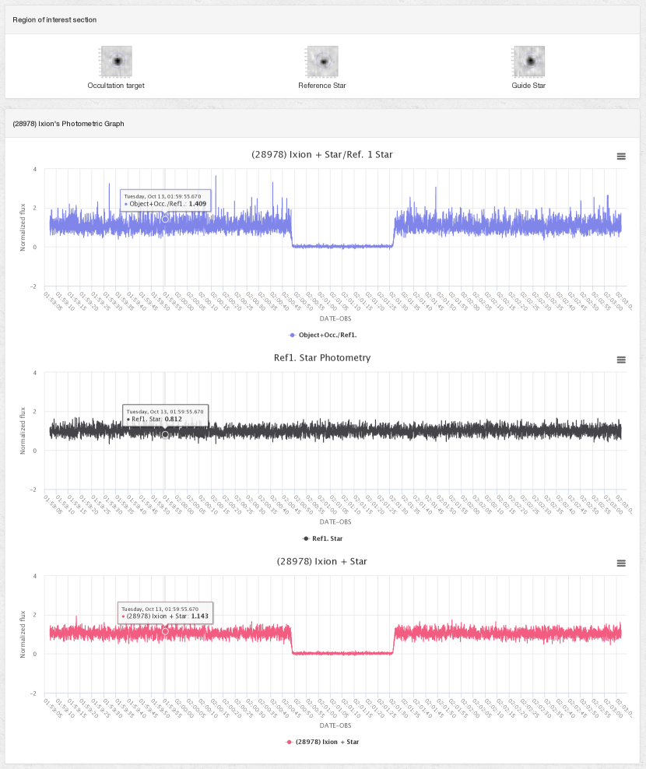646x769 pixels.
Task: Click the DATE-OBS axis title under the pink chart
Action: (335, 726)
